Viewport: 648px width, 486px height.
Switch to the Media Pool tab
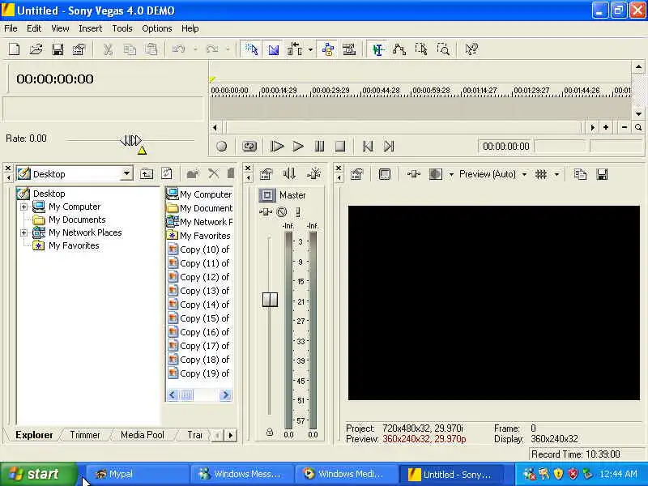pyautogui.click(x=143, y=435)
